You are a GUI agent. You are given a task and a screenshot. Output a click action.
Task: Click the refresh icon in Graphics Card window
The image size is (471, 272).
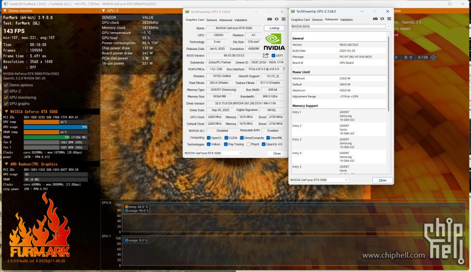276,20
